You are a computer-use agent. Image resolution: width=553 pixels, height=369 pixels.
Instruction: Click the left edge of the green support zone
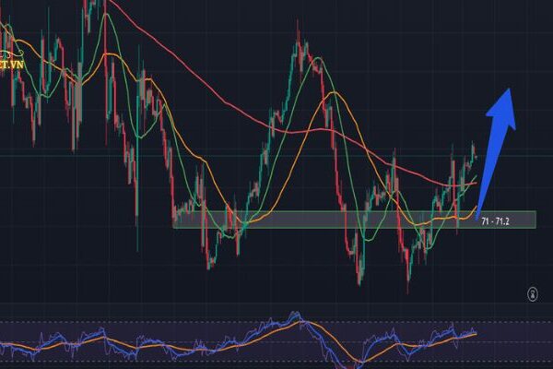point(174,220)
